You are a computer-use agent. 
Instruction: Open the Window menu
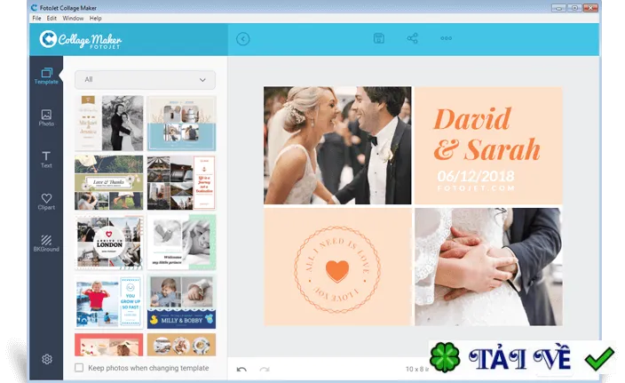[73, 19]
